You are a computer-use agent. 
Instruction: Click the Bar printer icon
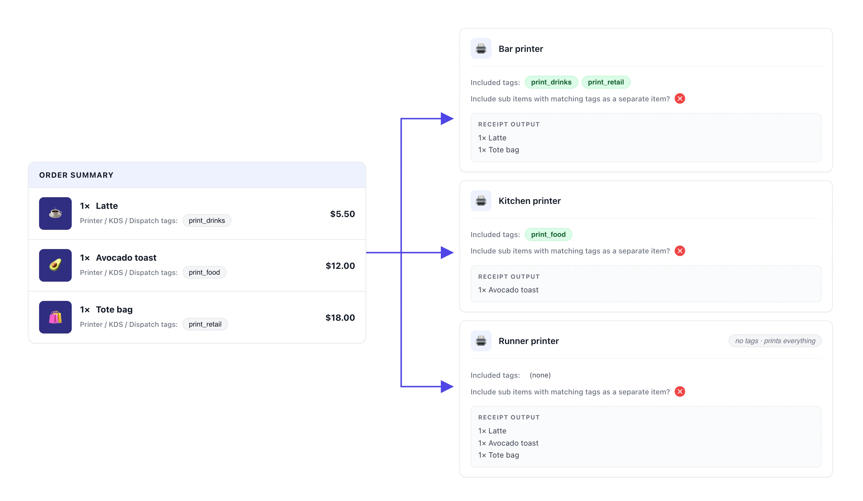(x=481, y=49)
